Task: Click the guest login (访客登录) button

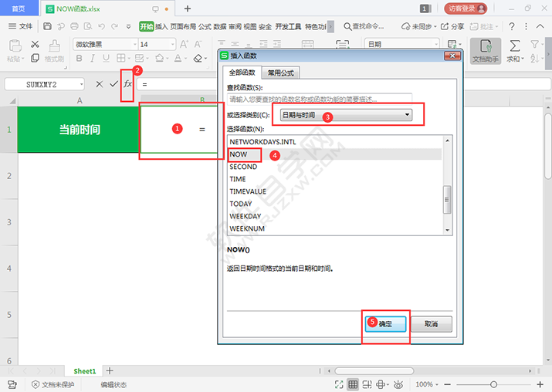Action: (x=466, y=8)
